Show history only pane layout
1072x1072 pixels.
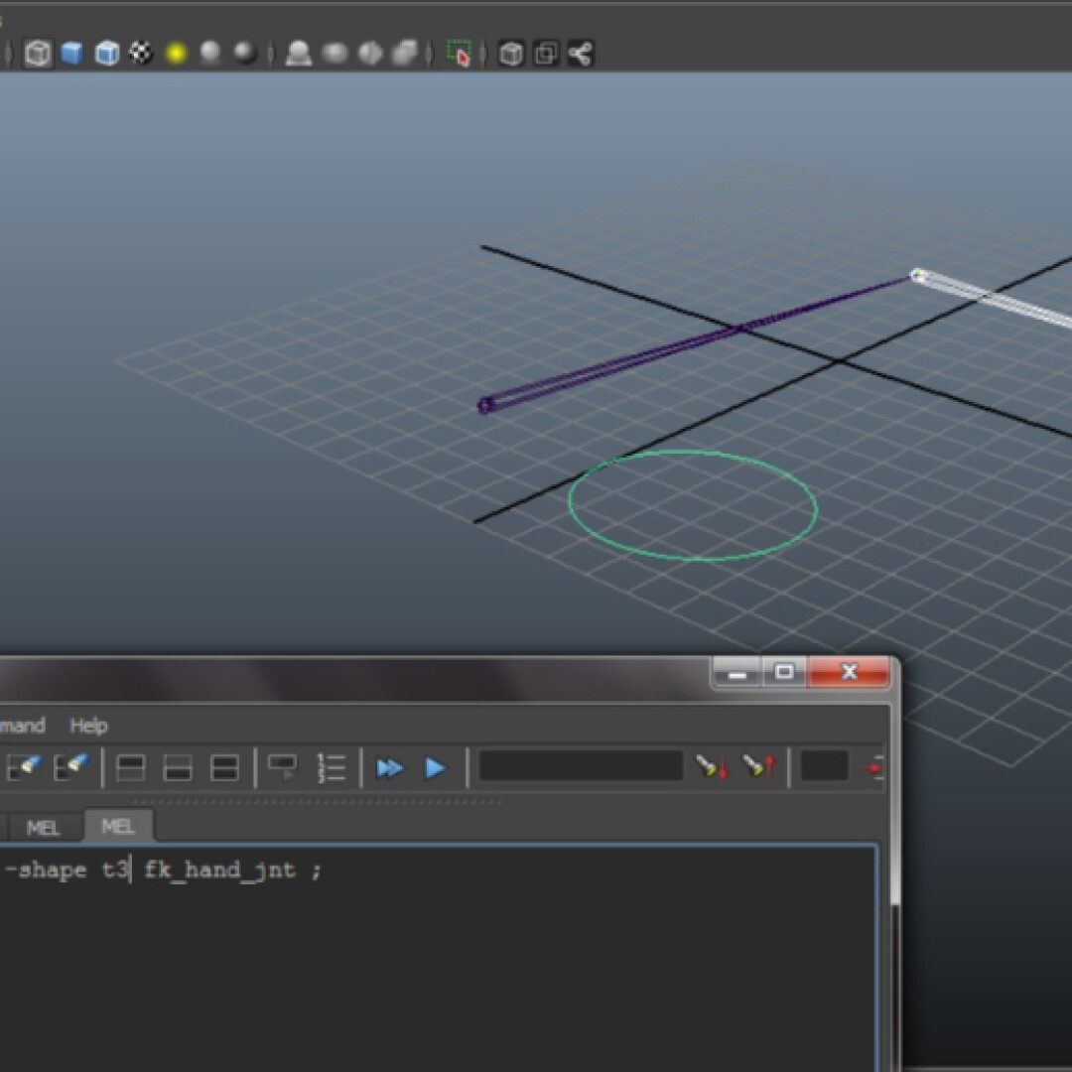point(131,767)
